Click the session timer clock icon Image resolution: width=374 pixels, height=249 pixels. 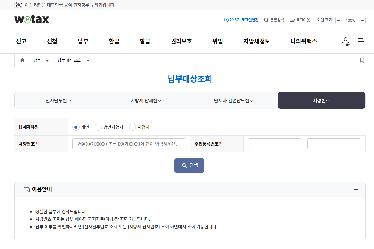click(226, 20)
